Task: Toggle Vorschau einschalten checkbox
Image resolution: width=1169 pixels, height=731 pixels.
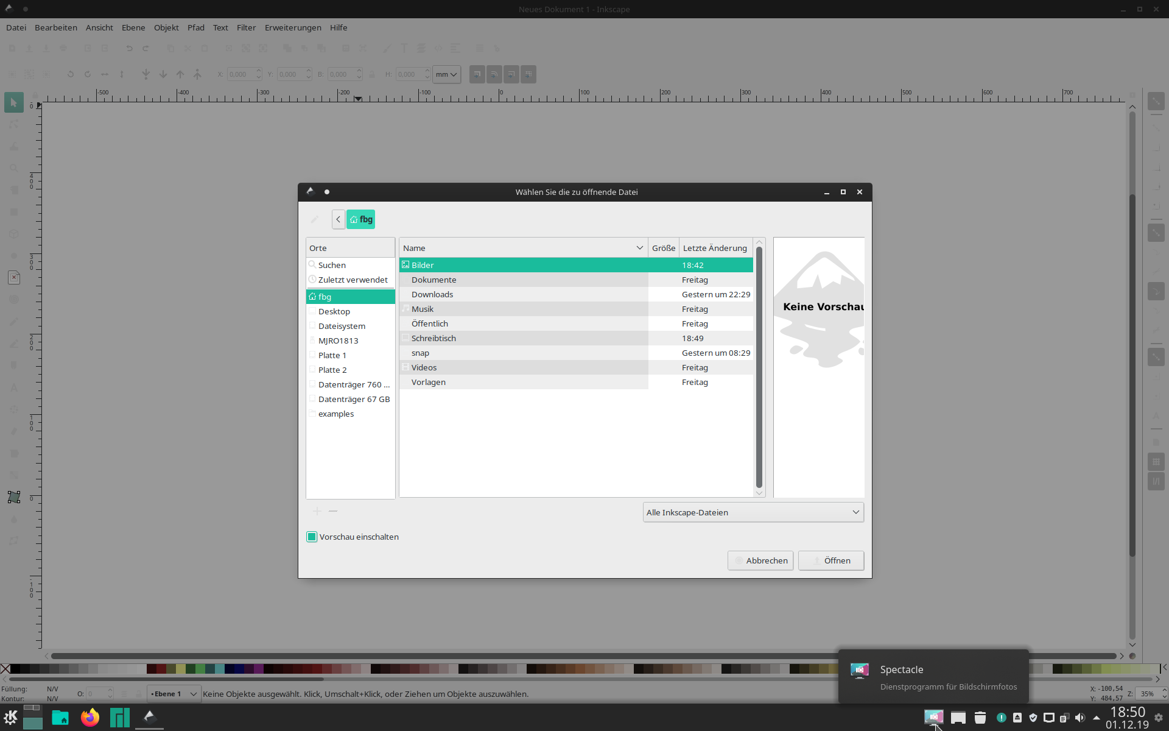Action: pos(311,537)
